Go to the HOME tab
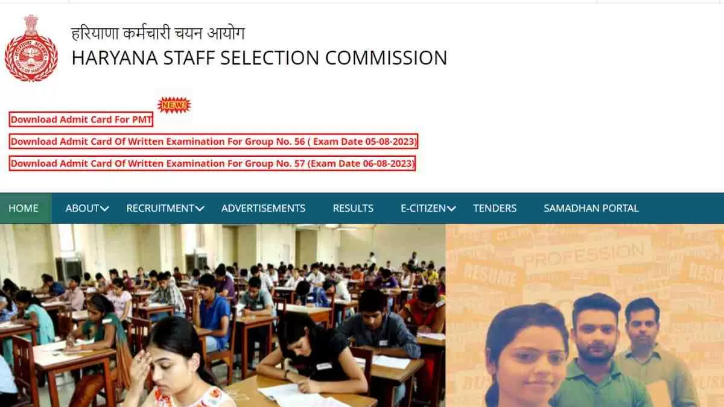 click(24, 208)
